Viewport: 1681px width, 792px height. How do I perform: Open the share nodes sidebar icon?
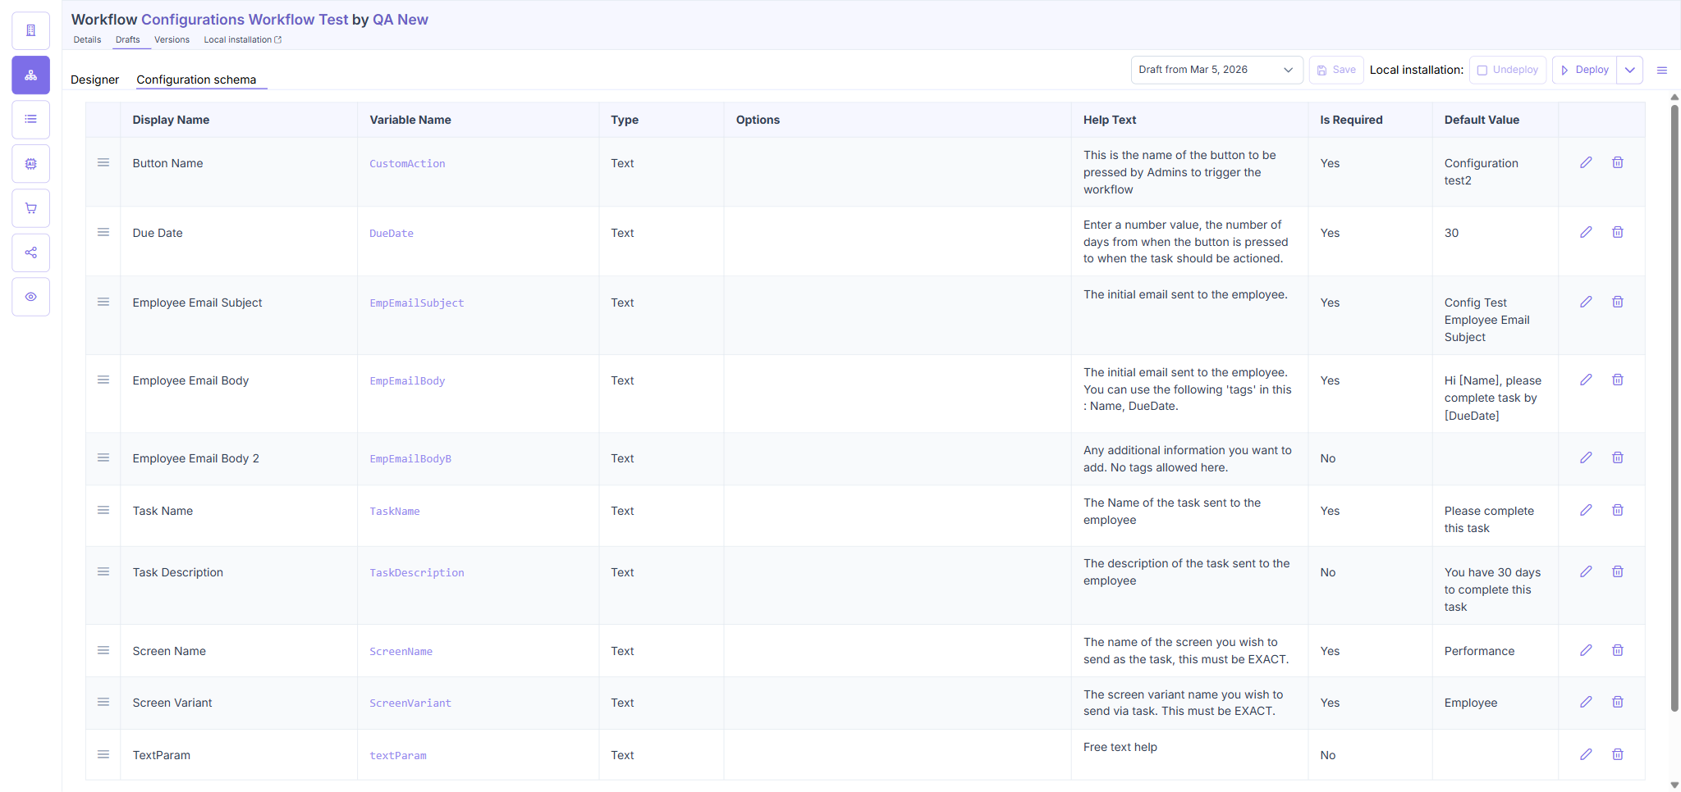(30, 253)
